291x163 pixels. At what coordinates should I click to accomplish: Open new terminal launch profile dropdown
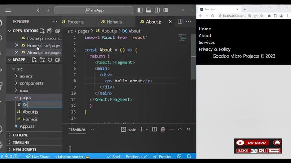pyautogui.click(x=147, y=129)
